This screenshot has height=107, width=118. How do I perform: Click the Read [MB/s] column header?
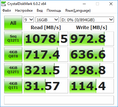46,27
